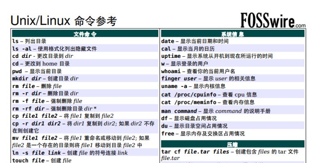317x163 pixels.
Task: Click the 'date – 显示当前日期和时间' row
Action: pyautogui.click(x=233, y=41)
